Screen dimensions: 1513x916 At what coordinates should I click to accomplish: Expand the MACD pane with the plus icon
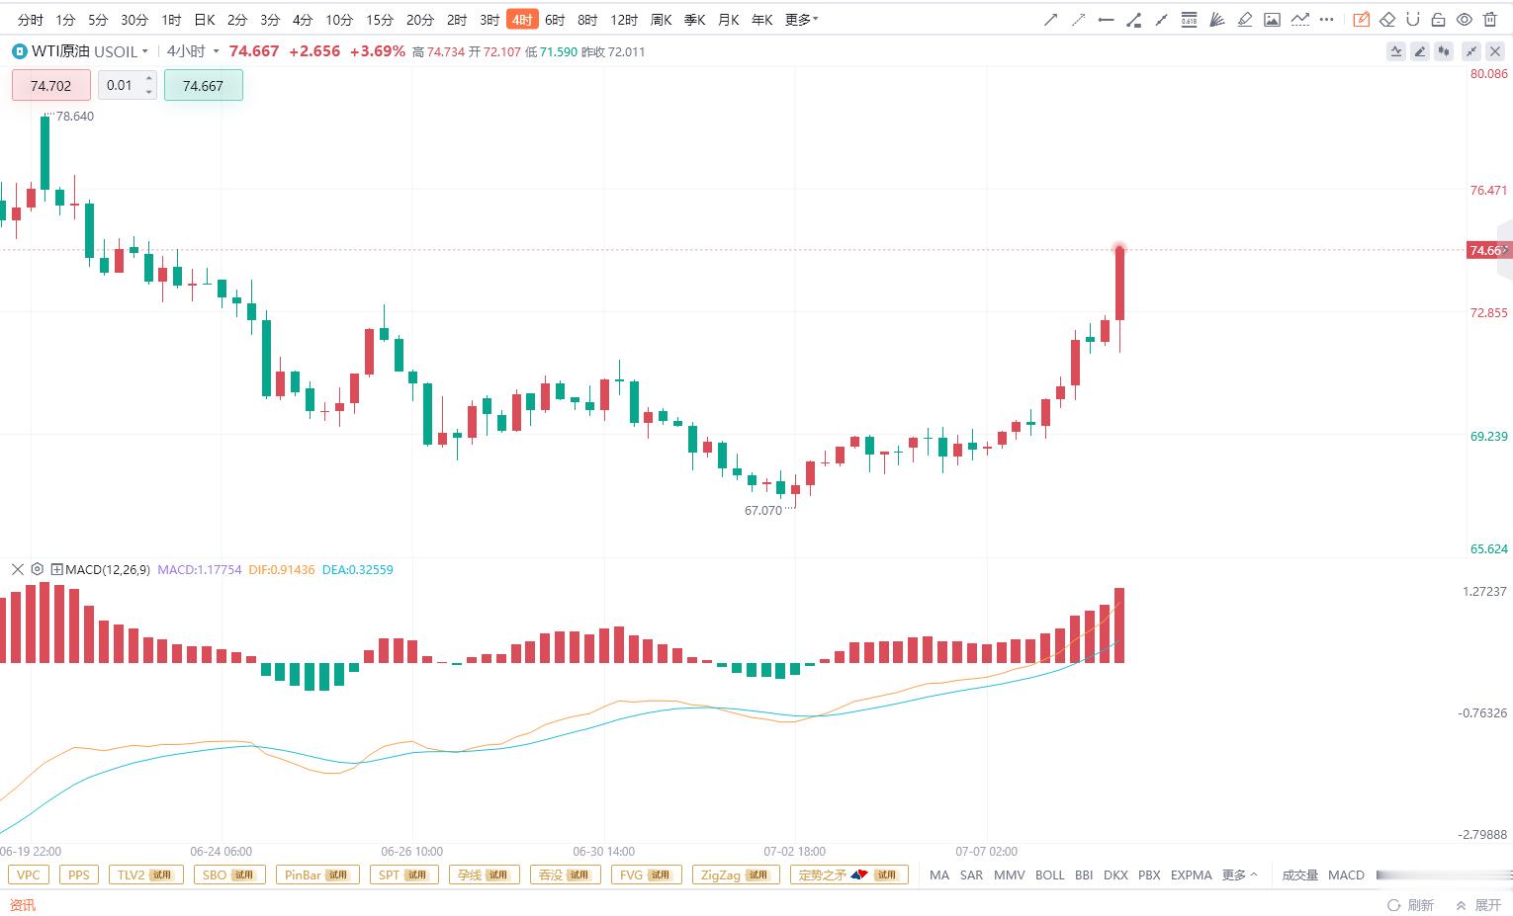pyautogui.click(x=57, y=569)
